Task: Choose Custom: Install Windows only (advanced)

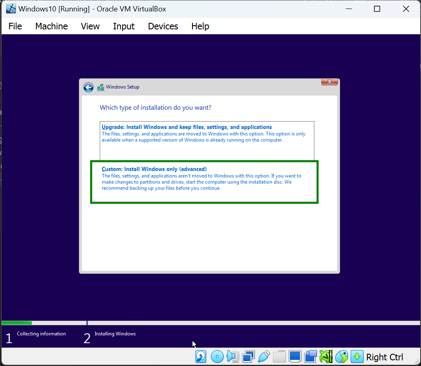Action: coord(204,182)
